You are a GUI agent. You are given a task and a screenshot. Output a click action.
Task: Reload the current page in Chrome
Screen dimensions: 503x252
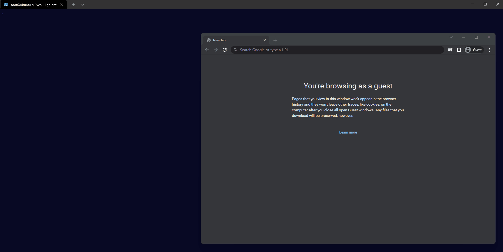tap(225, 50)
